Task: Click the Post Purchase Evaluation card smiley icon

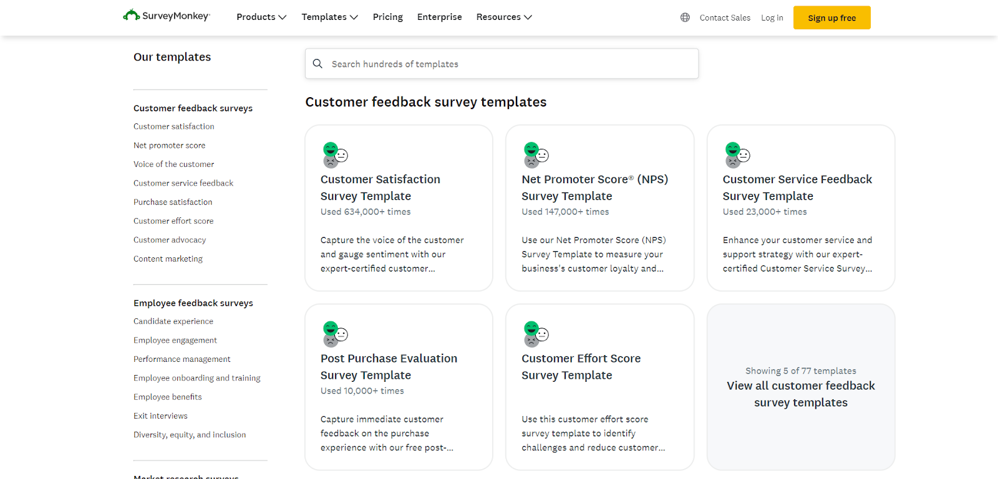Action: 335,334
